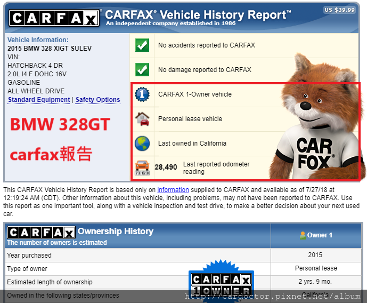Click the green checkmark beside No damage reported

point(142,69)
